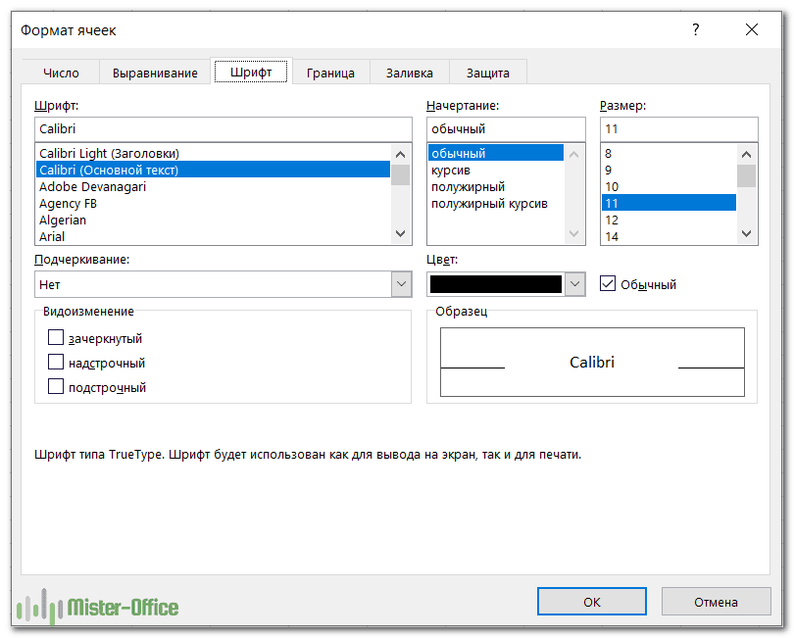Toggle the подстрочный subscript checkbox
Viewport: 794px width, 638px height.
point(56,387)
